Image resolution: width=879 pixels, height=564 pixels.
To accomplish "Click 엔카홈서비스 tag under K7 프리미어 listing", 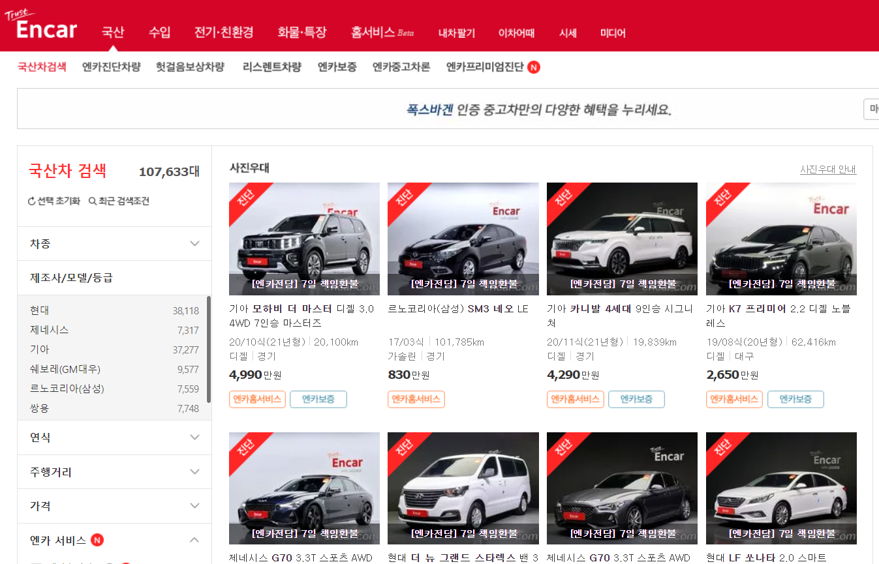I will 734,399.
